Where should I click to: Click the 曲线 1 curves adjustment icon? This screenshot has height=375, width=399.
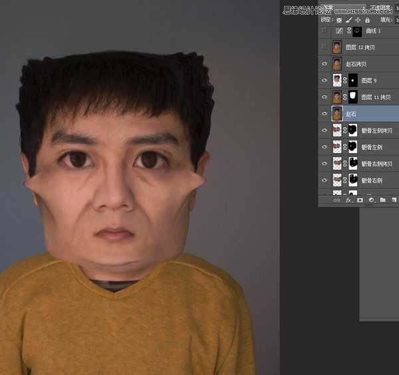coord(339,31)
